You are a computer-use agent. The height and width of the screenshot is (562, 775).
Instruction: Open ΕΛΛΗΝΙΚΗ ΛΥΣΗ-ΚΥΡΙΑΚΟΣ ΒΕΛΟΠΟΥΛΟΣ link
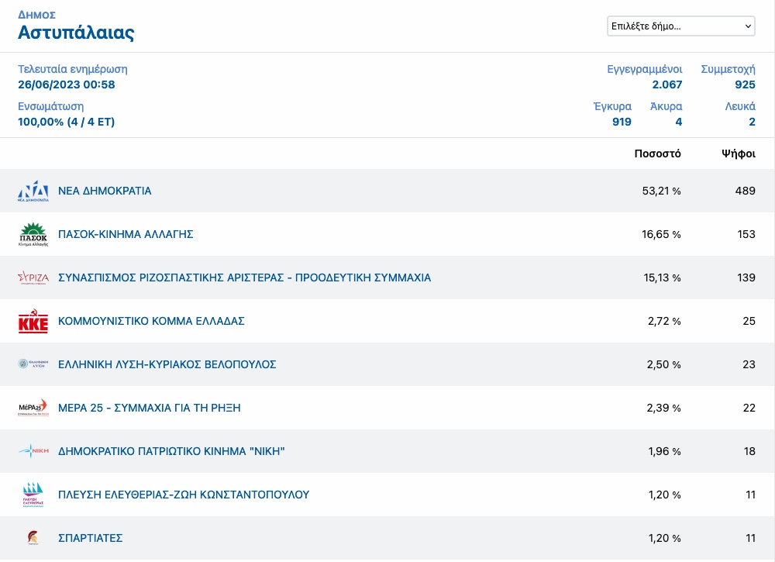tap(167, 364)
